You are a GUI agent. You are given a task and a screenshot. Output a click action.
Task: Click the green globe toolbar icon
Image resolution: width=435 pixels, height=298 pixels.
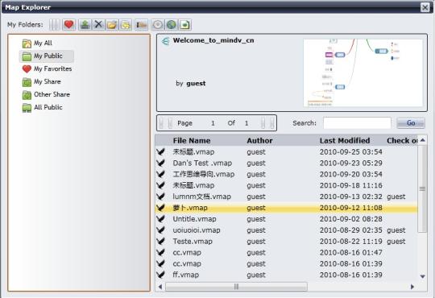(172, 25)
